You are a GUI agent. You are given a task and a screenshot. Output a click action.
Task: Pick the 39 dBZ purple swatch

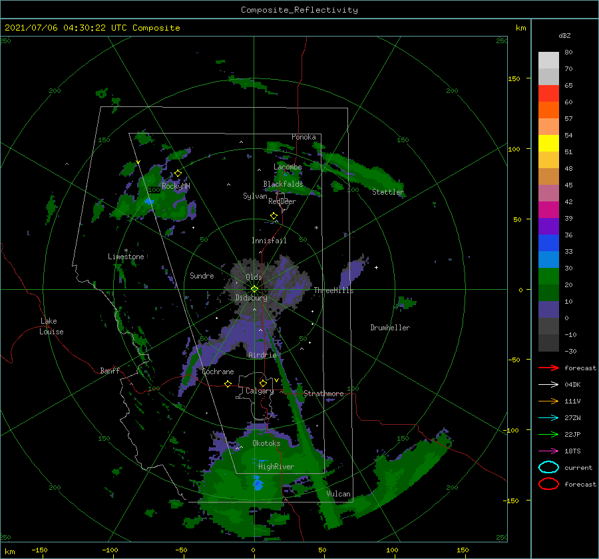tap(548, 226)
